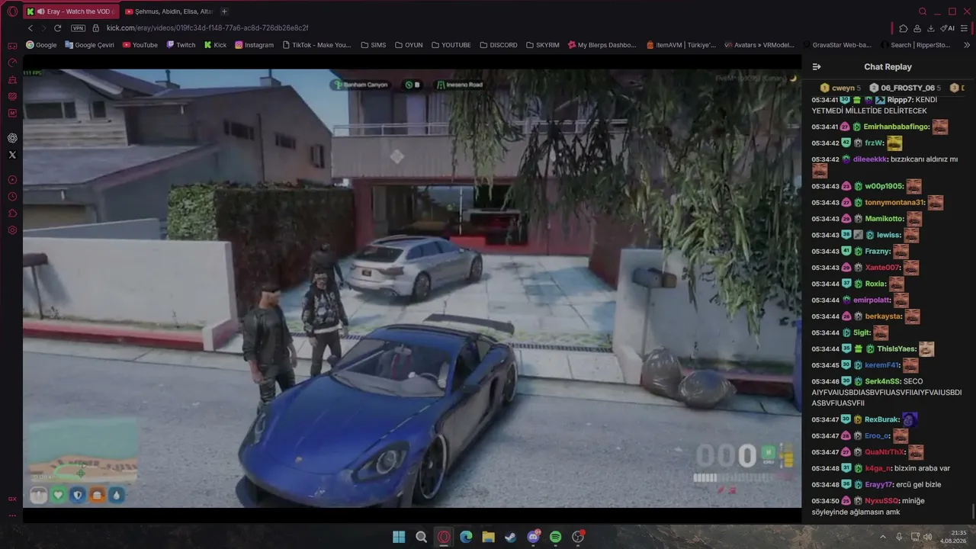
Task: Open the Opera menu logo button
Action: click(12, 11)
